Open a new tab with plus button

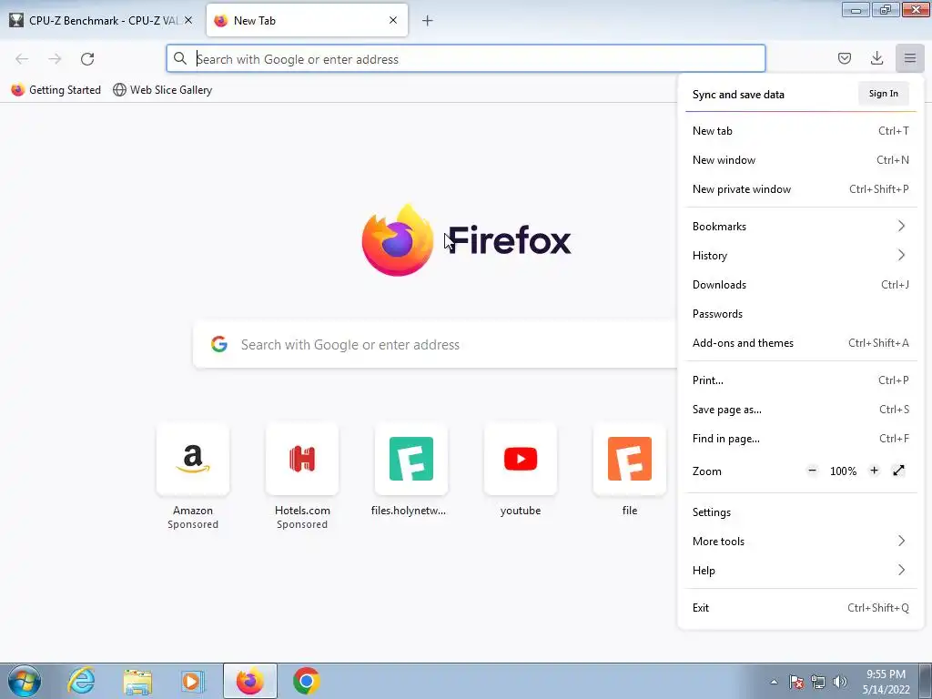pos(428,21)
